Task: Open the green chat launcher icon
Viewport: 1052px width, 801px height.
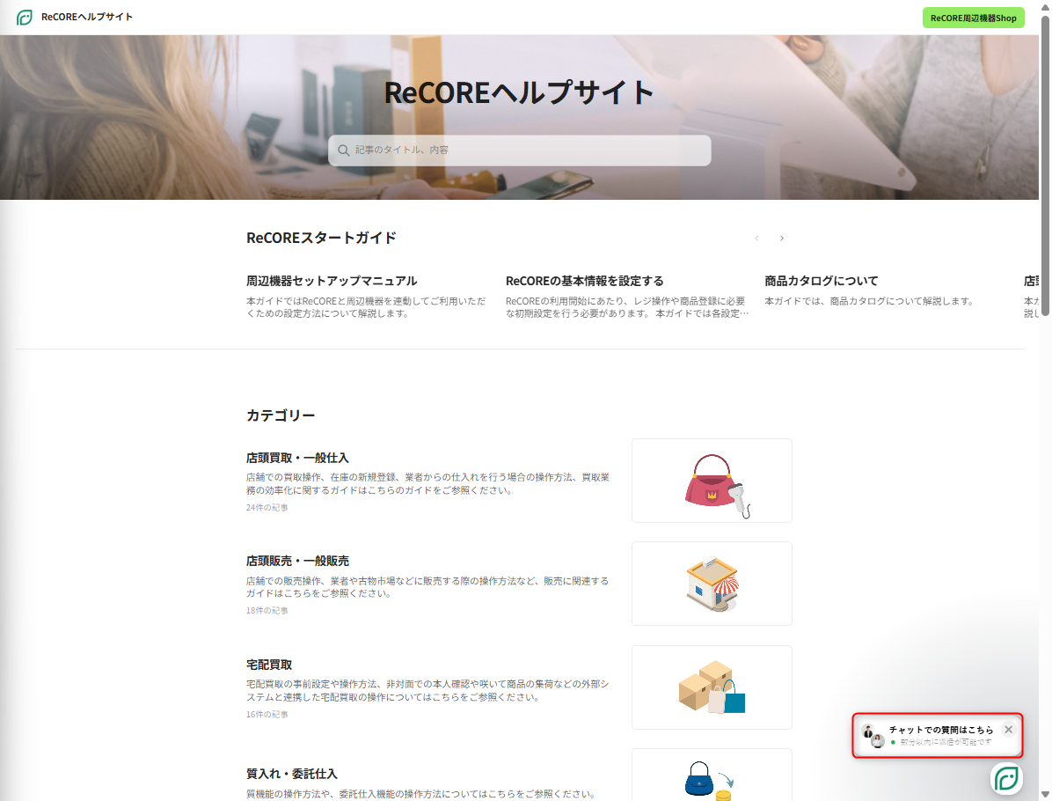Action: coord(1006,779)
